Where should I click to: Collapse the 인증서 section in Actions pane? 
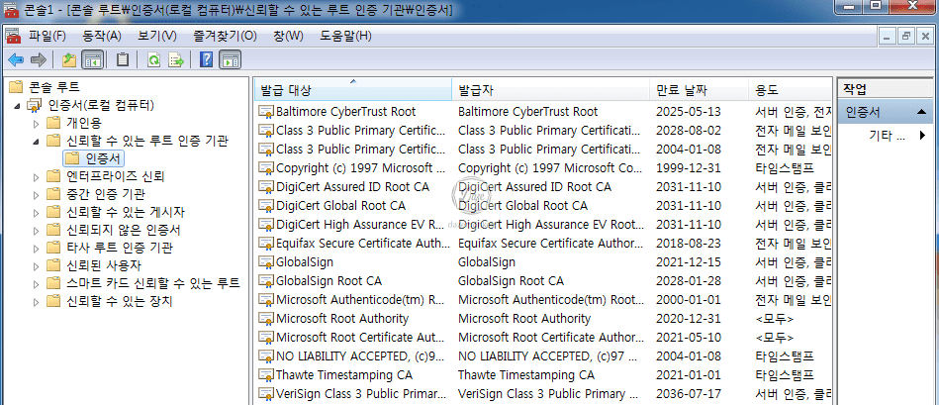(921, 112)
